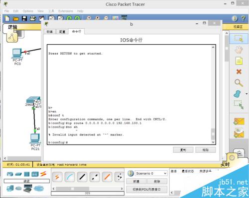Screen dimensions: 249x198
Task: Select the Place Note tool
Action: click(x=239, y=61)
